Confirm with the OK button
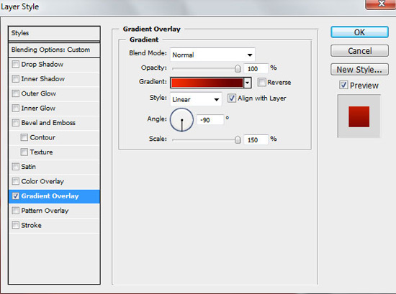The image size is (396, 294). click(359, 32)
